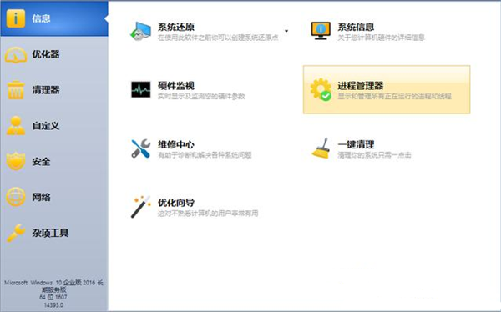Click the 系统信息 monitor icon
The height and width of the screenshot is (312, 501).
tap(321, 31)
